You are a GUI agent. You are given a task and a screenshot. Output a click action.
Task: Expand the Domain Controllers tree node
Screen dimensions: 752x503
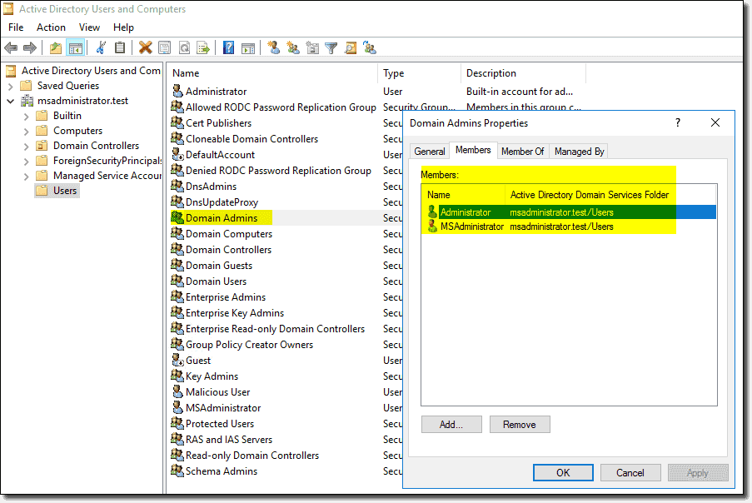[26, 146]
